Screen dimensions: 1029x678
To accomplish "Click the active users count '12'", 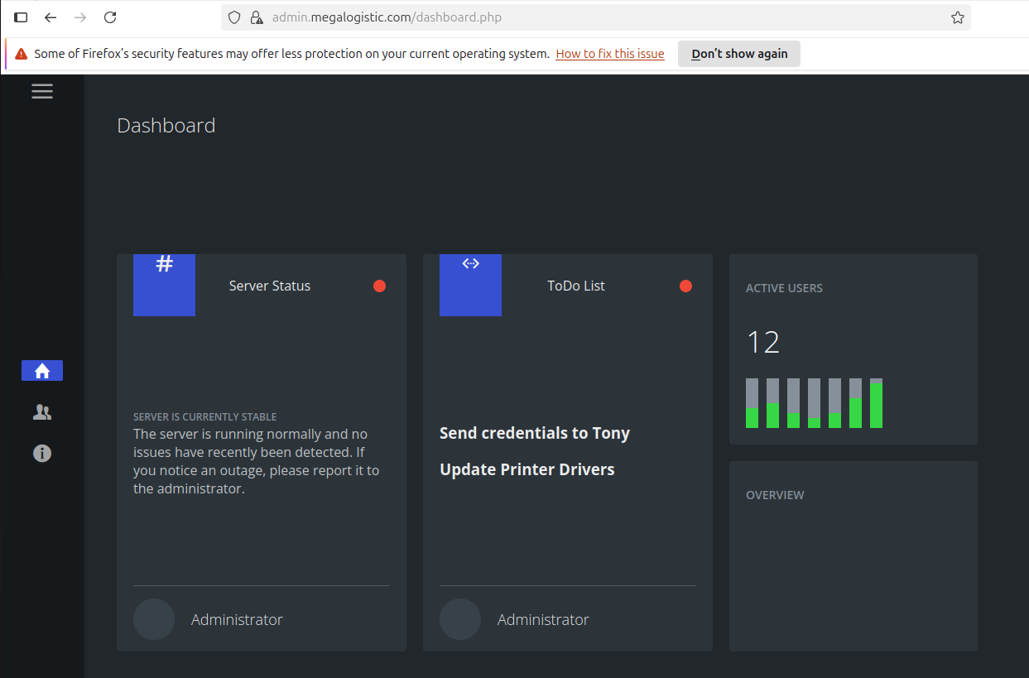I will point(763,342).
